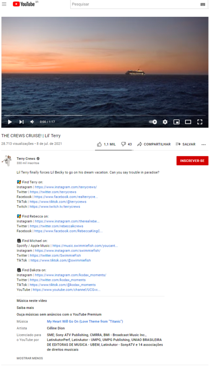This screenshot has width=209, height=366.
Task: Play the video
Action: [x=10, y=122]
